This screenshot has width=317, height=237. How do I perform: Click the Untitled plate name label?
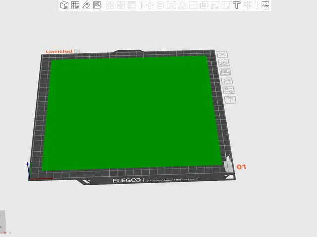pos(59,52)
